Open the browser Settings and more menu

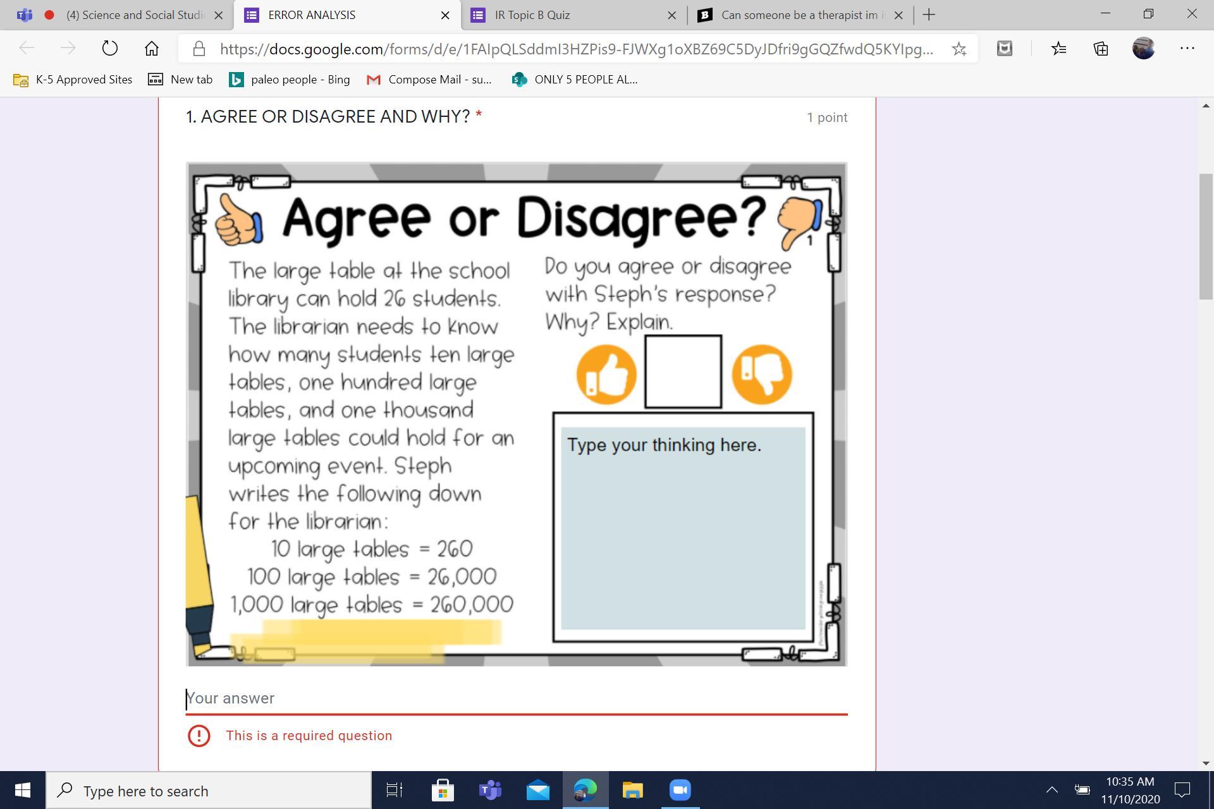[x=1187, y=48]
